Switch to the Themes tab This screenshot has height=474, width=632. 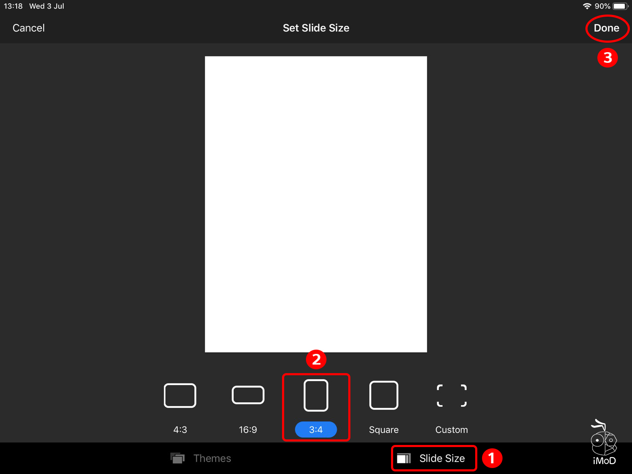click(x=212, y=458)
